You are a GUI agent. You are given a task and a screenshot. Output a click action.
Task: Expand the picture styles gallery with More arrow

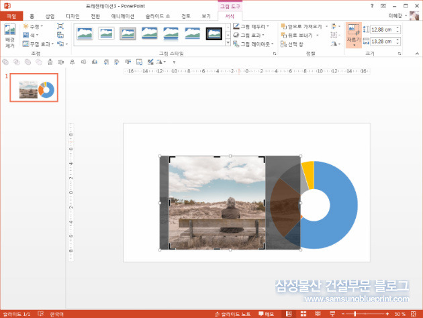228,43
